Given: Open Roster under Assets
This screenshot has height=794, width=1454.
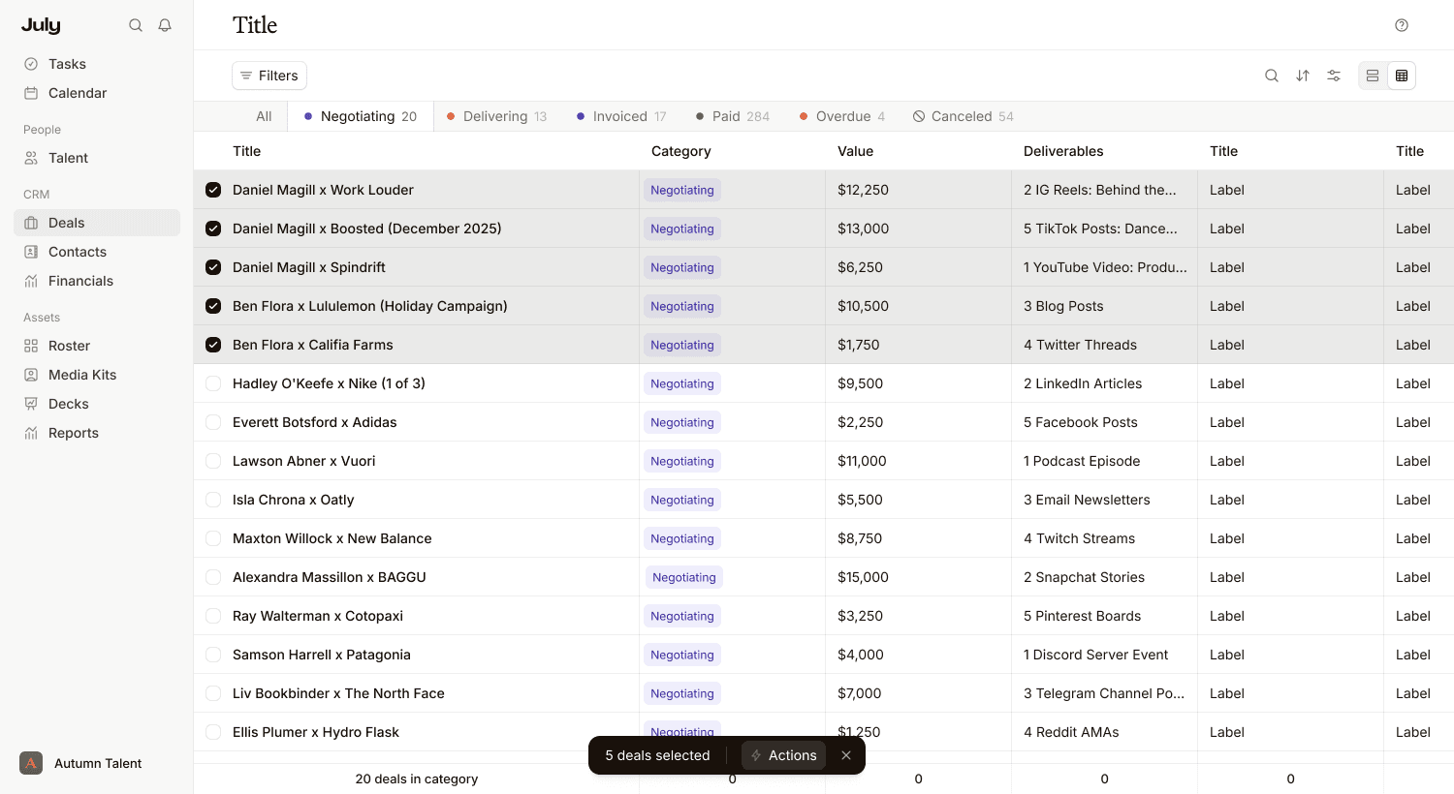Looking at the screenshot, I should (x=97, y=346).
